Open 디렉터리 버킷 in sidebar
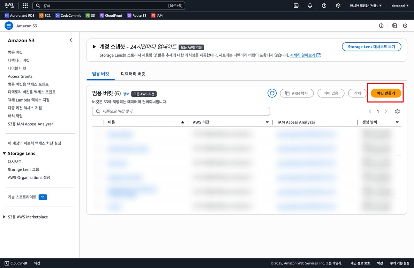The image size is (414, 268). [x=19, y=60]
